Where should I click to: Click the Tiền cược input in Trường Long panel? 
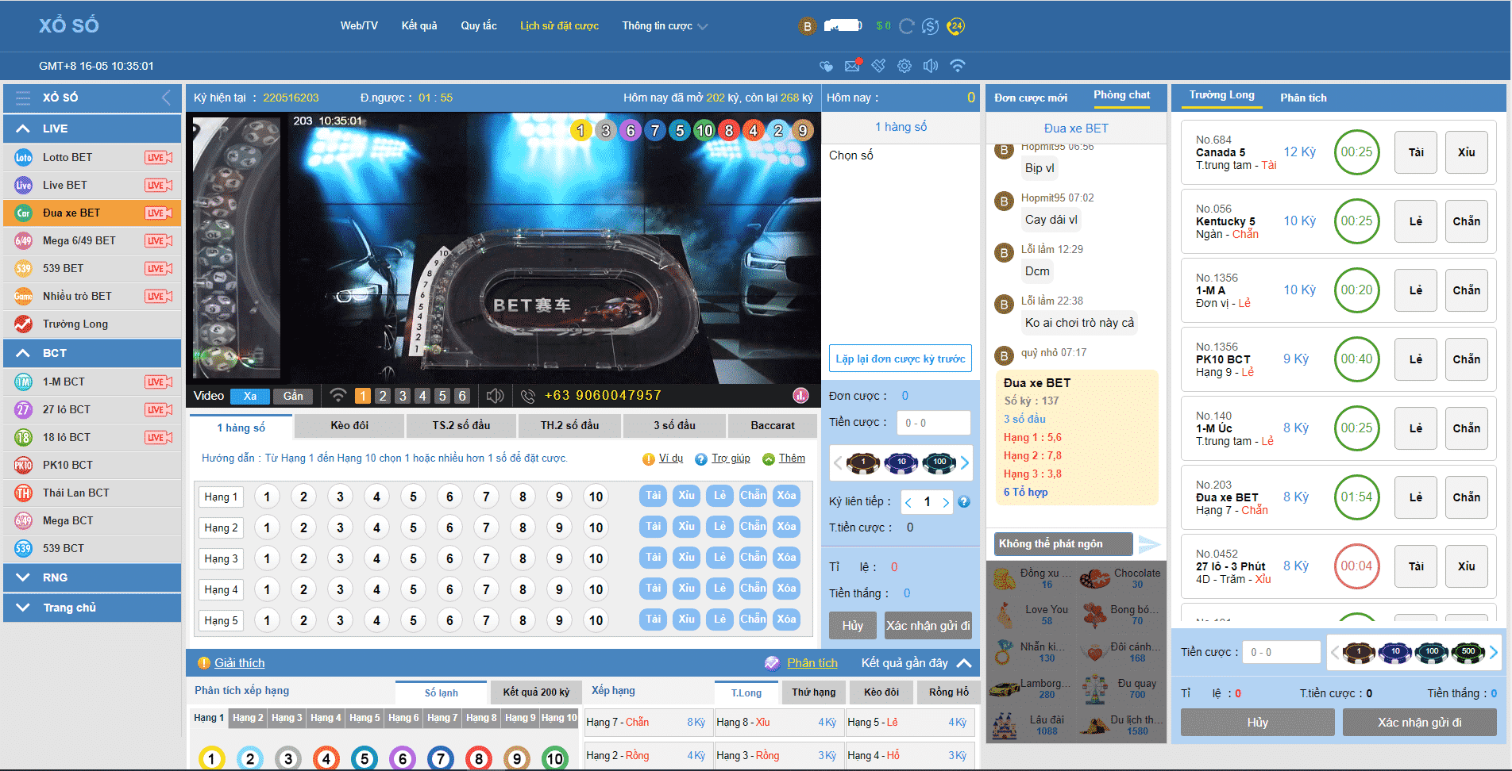tap(1281, 652)
